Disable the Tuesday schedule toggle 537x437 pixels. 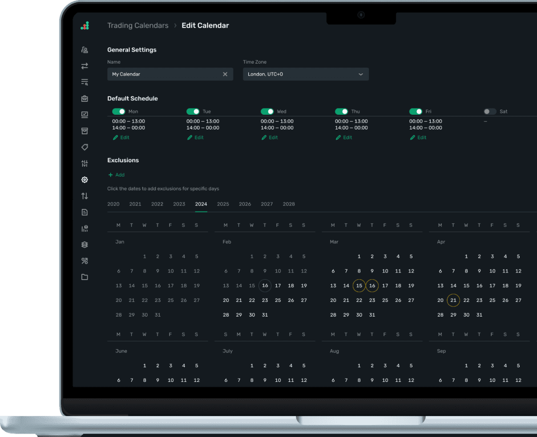[193, 112]
